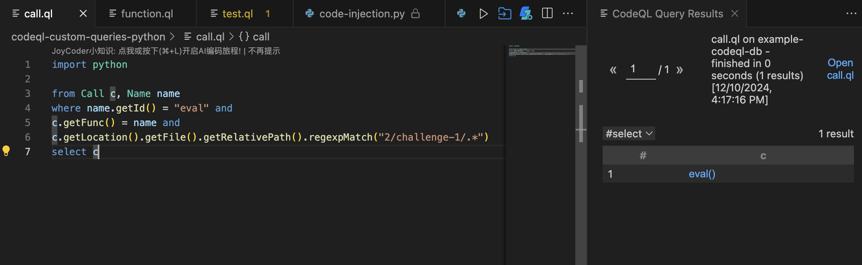Split the editor to the right
862x265 pixels.
(x=547, y=14)
